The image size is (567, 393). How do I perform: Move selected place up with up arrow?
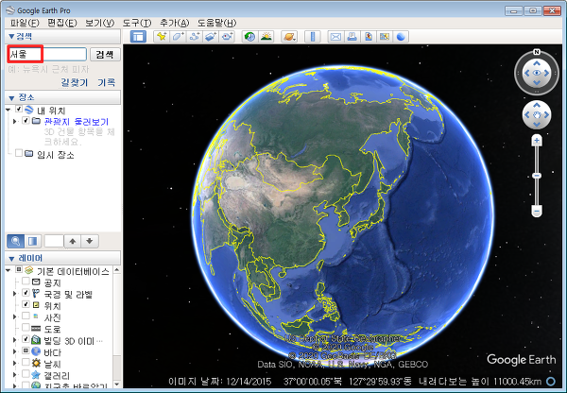(73, 241)
